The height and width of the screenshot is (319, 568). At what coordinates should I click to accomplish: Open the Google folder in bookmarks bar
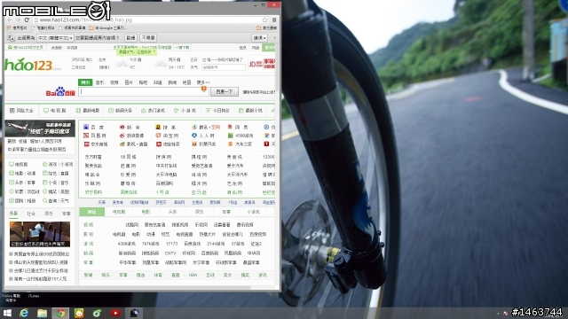[107, 27]
